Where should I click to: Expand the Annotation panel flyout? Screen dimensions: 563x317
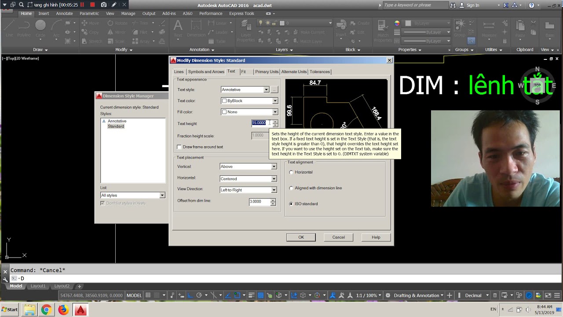[x=202, y=50]
